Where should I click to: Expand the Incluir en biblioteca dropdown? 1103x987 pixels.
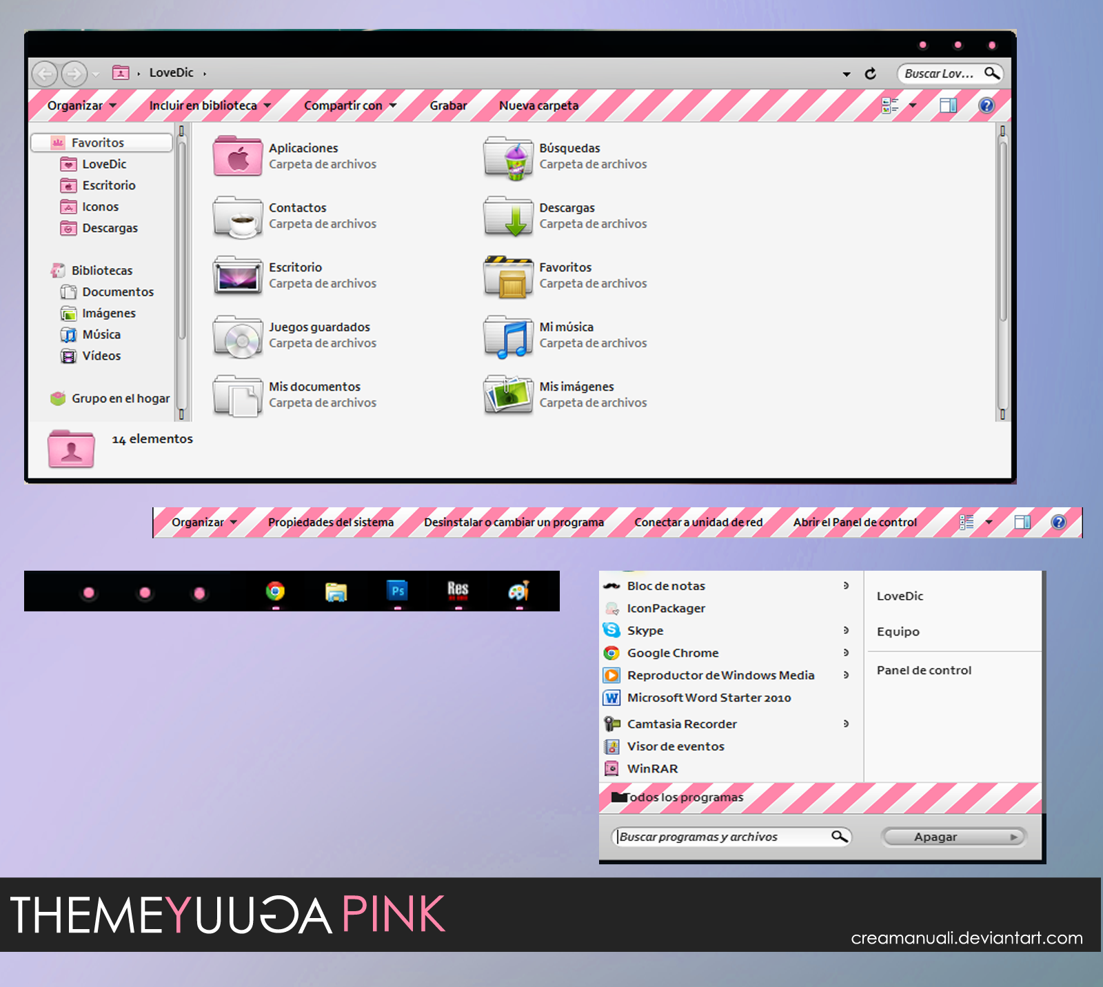tap(210, 105)
